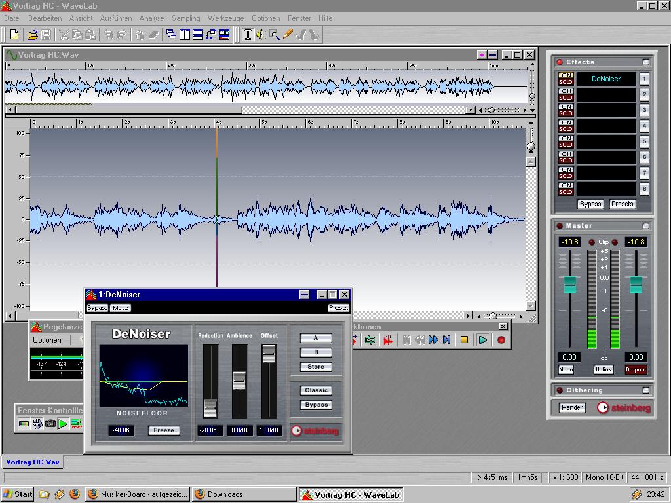This screenshot has height=503, width=671.
Task: Click the open folder toolbar icon
Action: point(32,35)
